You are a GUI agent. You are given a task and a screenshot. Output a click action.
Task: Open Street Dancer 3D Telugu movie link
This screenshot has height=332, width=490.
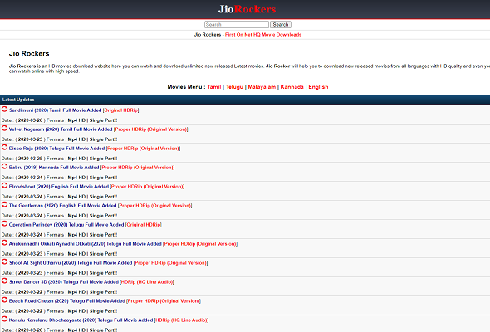coord(91,281)
